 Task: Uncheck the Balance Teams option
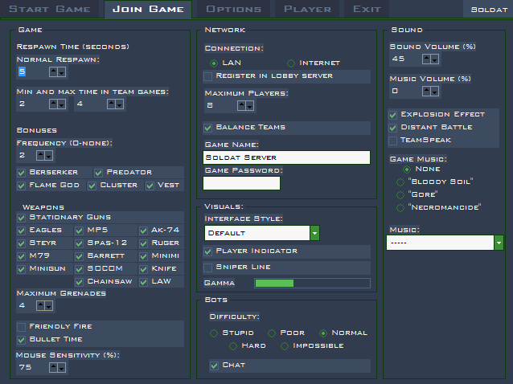point(208,128)
